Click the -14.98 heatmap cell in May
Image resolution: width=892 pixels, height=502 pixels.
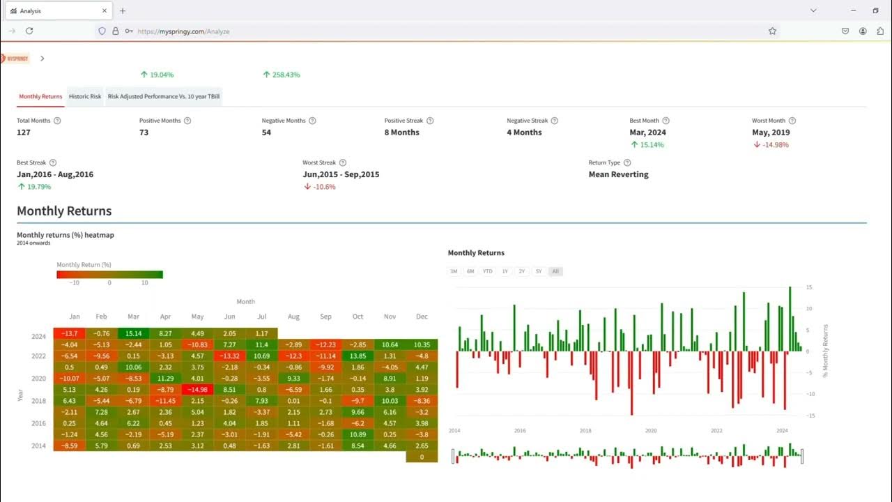pyautogui.click(x=198, y=389)
